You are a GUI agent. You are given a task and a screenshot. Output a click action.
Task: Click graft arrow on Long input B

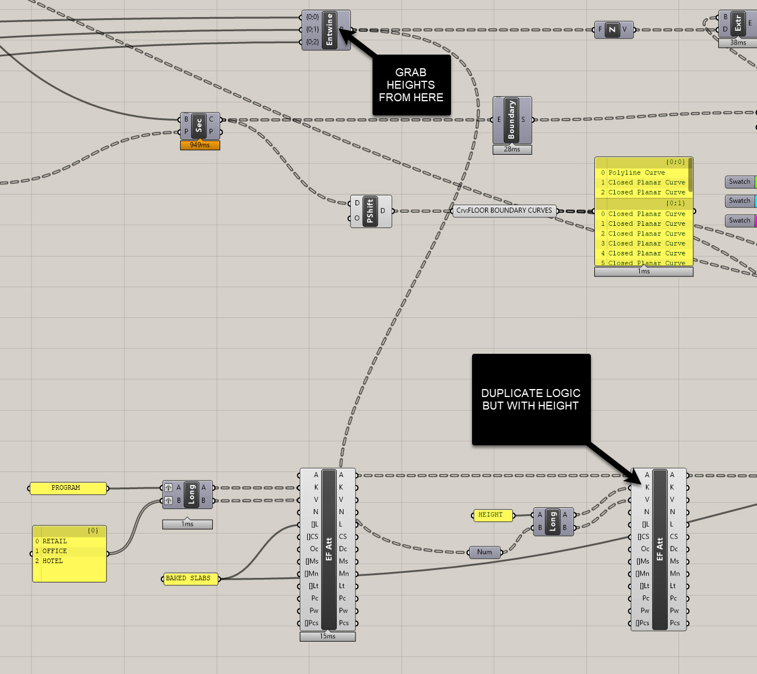click(168, 501)
